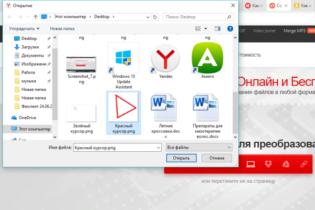
Task: Switch to the first Как browser tab
Action: coord(254,6)
